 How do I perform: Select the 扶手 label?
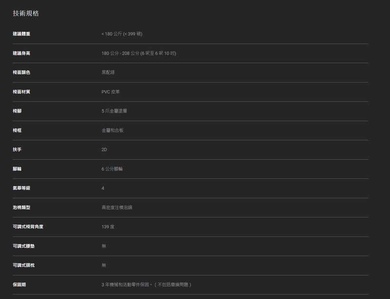pos(17,149)
